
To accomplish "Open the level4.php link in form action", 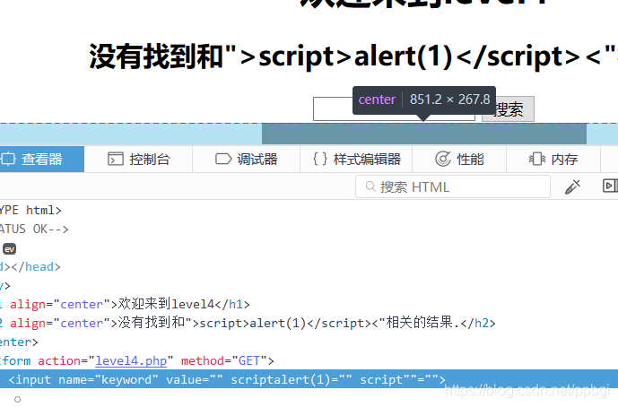I will point(131,361).
